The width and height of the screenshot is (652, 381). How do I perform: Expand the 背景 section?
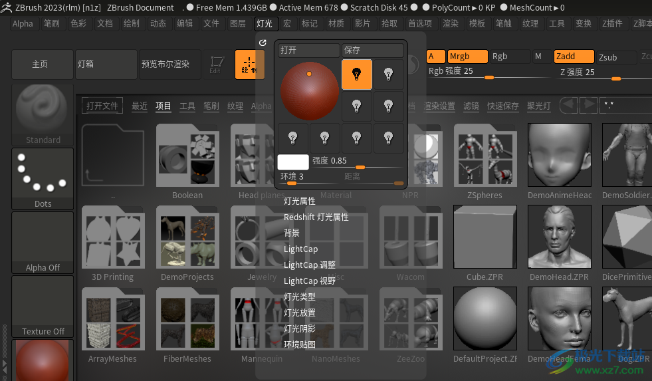(292, 233)
